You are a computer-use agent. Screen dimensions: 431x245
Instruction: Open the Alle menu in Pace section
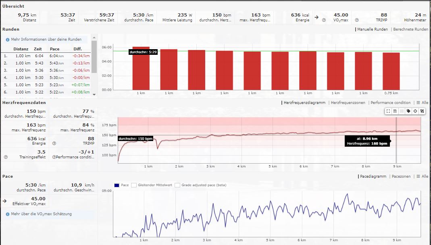(422, 176)
